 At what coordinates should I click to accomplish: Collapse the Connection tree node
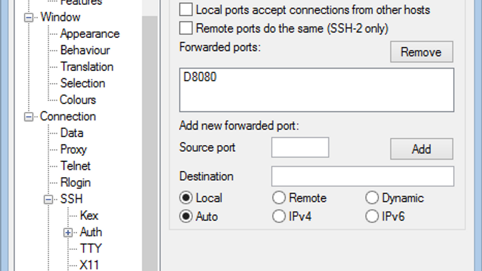[x=29, y=117]
